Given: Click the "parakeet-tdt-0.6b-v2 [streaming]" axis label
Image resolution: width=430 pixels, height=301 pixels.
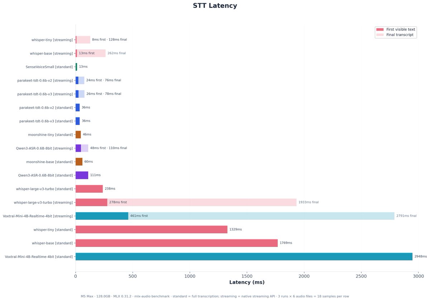Looking at the screenshot, I should coord(45,80).
